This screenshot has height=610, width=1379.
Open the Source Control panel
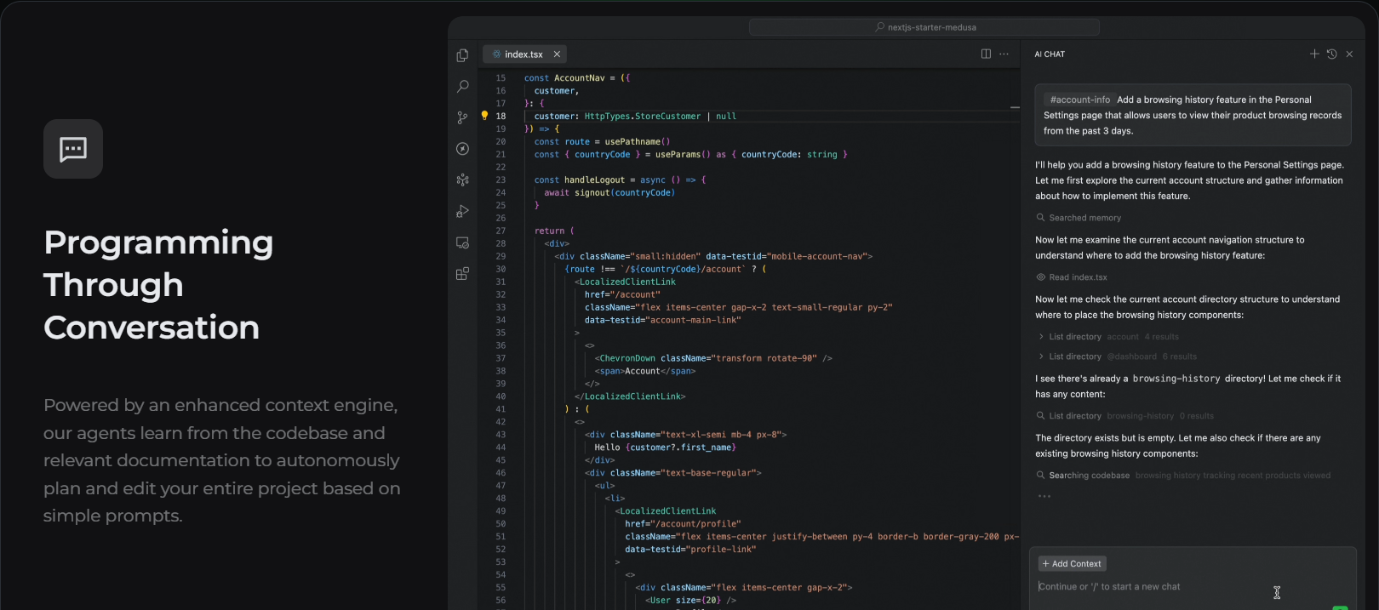(462, 117)
